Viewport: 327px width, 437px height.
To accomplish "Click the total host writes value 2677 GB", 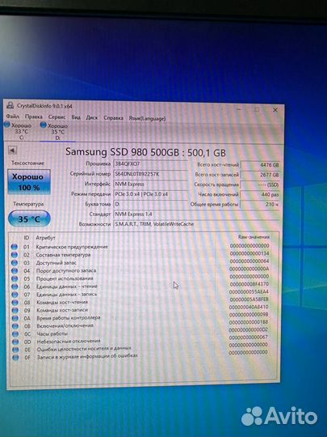I will [260, 175].
